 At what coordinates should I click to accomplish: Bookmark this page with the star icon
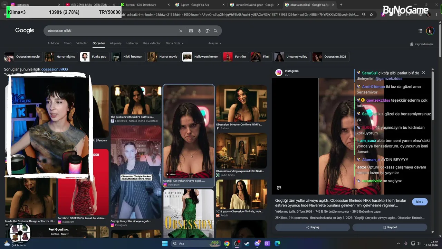point(371,15)
